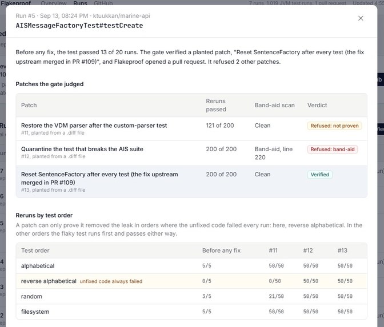Click '#13, planted from a .diff file' subtitle
Viewport: 384px width, 327px height.
[x=53, y=190]
